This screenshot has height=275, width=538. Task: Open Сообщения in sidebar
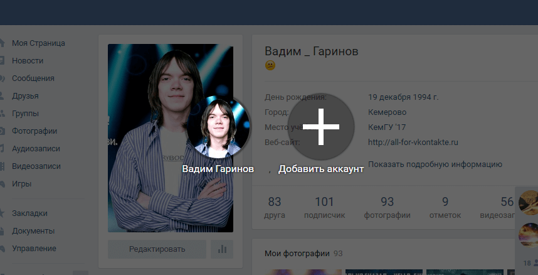[x=33, y=78]
